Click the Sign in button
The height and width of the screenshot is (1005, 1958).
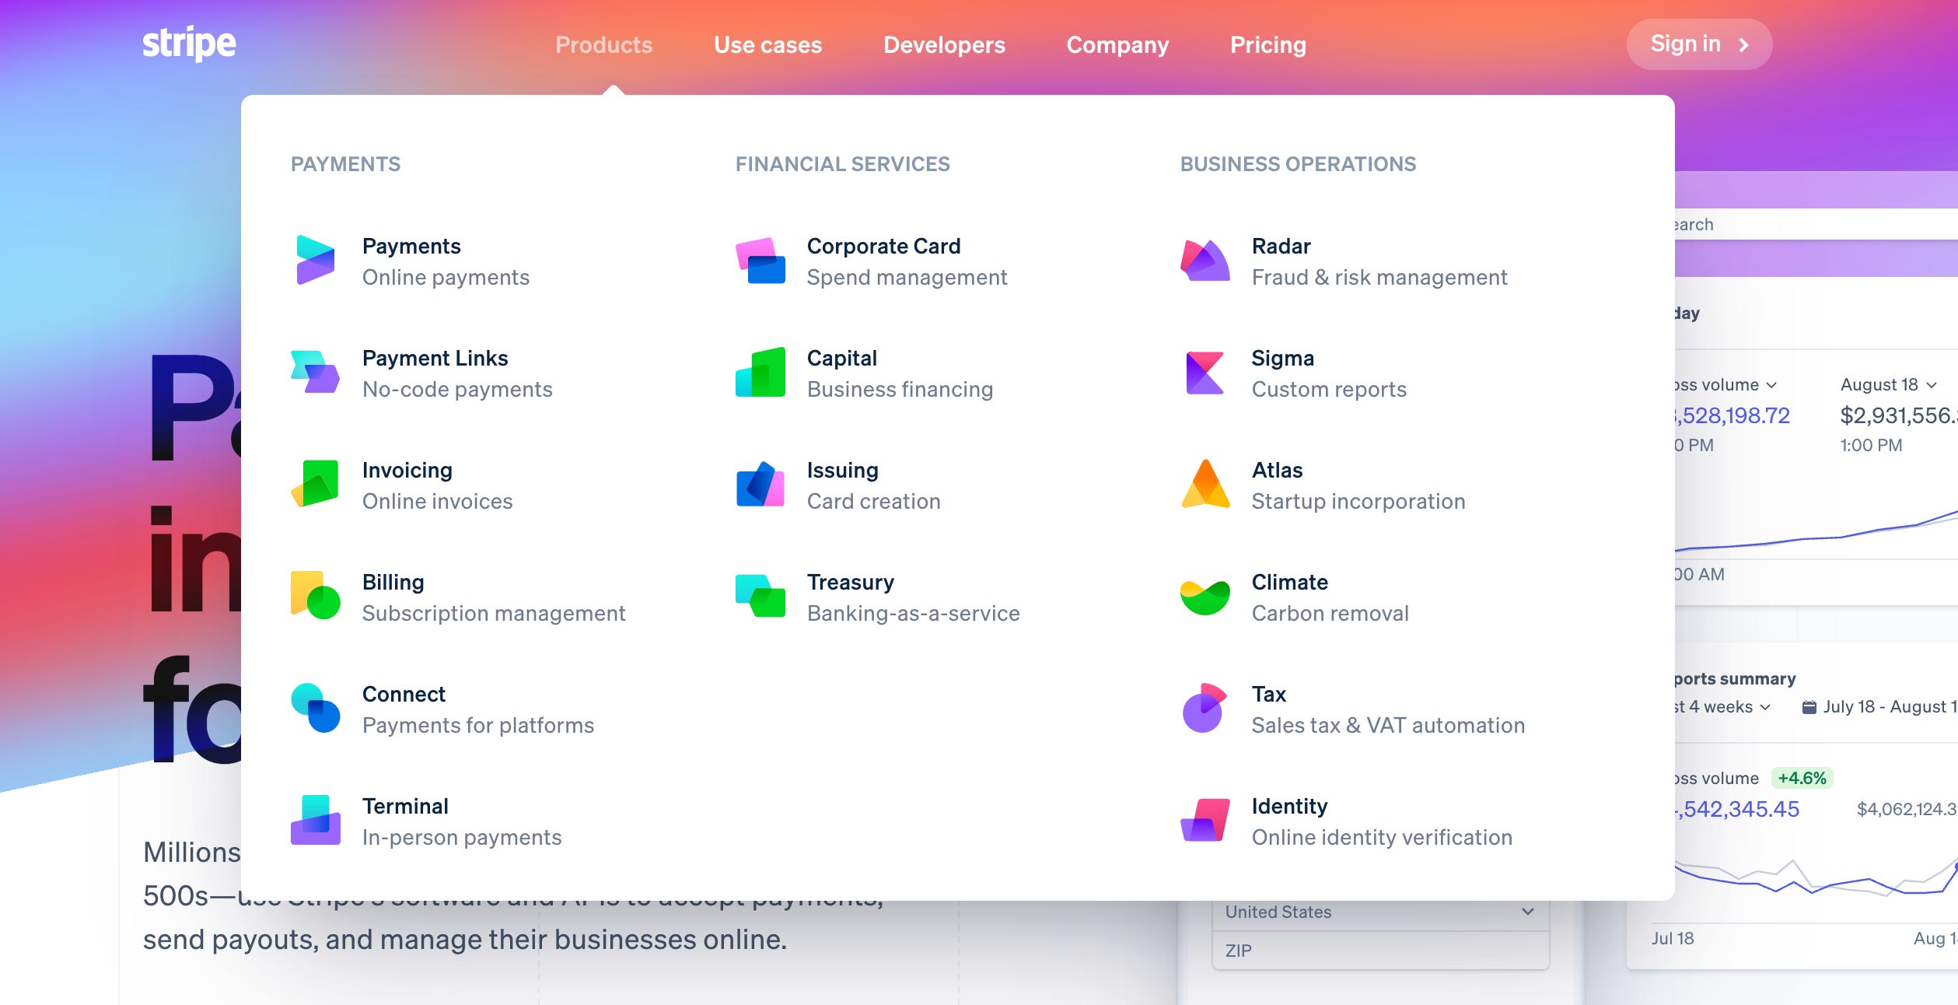point(1698,44)
